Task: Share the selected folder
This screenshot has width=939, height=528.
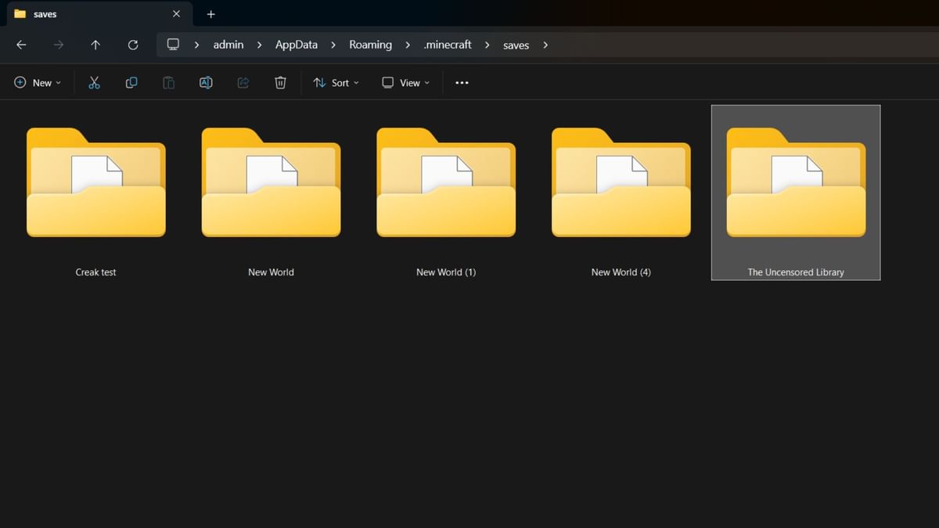Action: [243, 82]
